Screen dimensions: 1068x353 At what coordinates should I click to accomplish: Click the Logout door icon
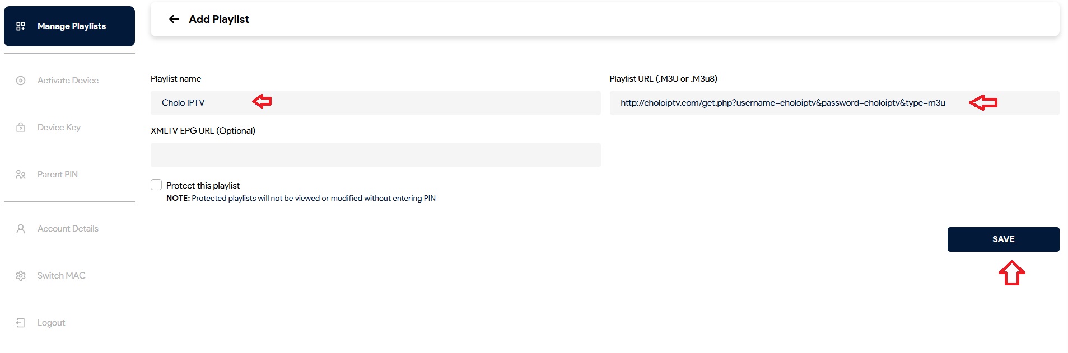tap(21, 323)
